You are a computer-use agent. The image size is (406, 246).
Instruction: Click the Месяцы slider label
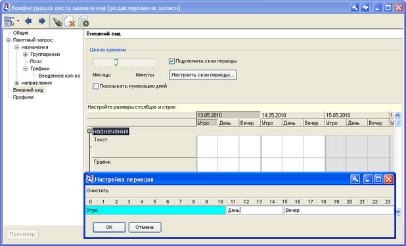pos(101,75)
